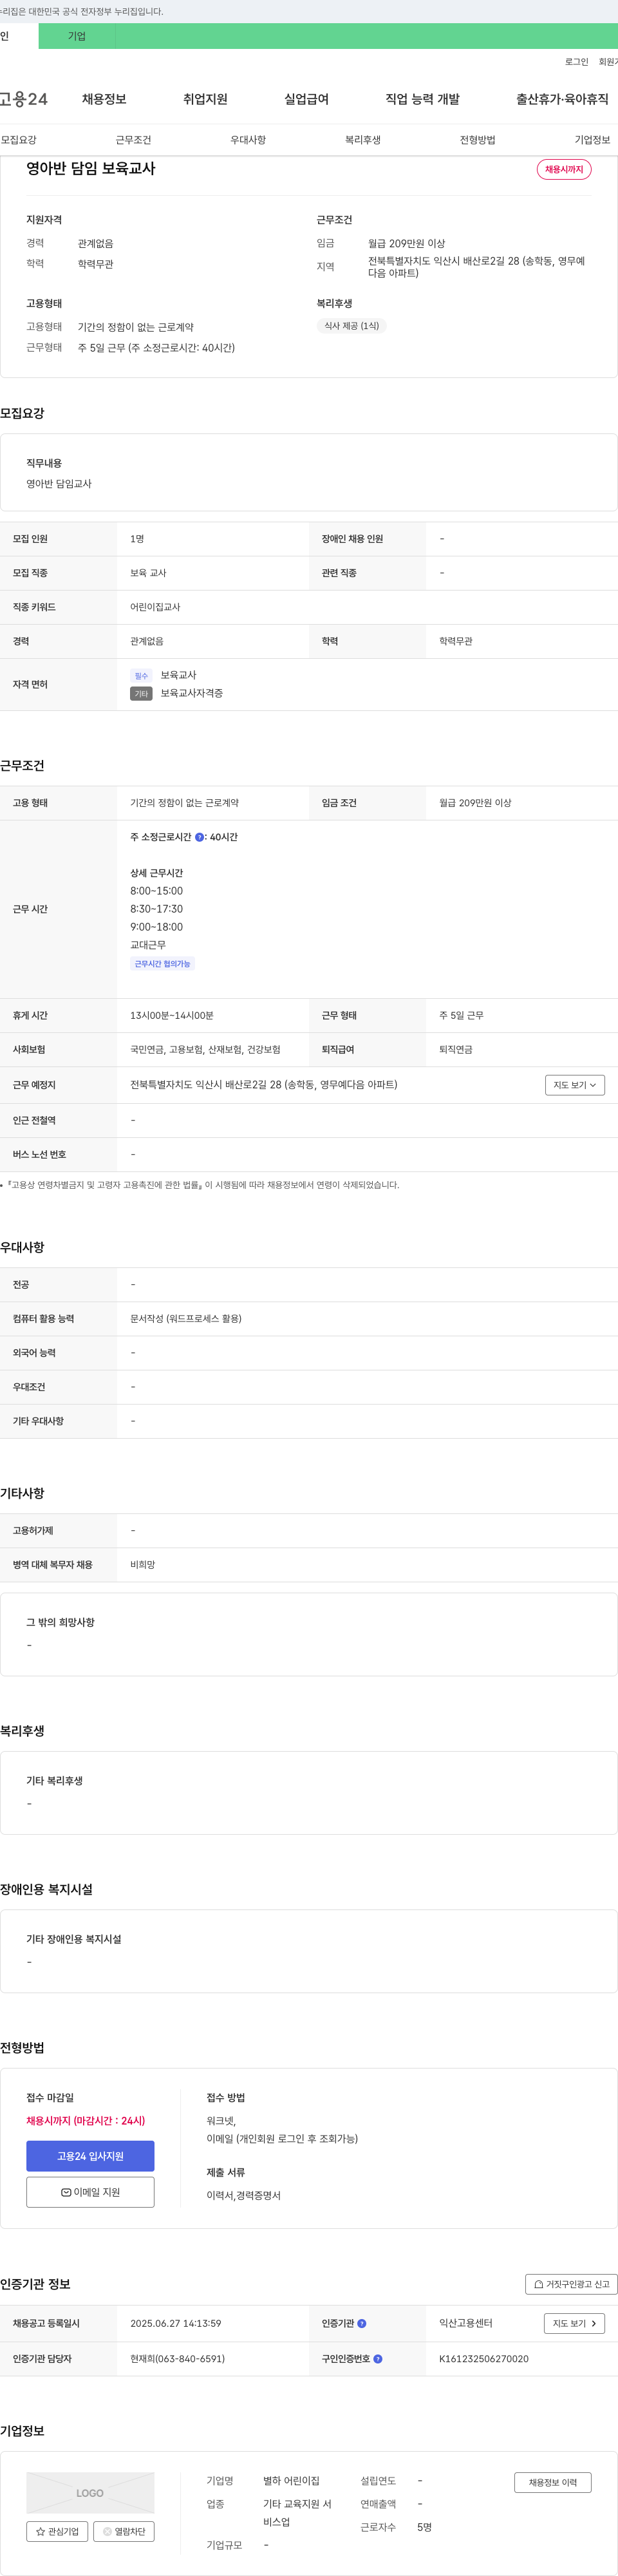The height and width of the screenshot is (2576, 618).
Task: Click the 채용시까지 (마감시간 : 24시) deadline text
Action: pos(86,2120)
